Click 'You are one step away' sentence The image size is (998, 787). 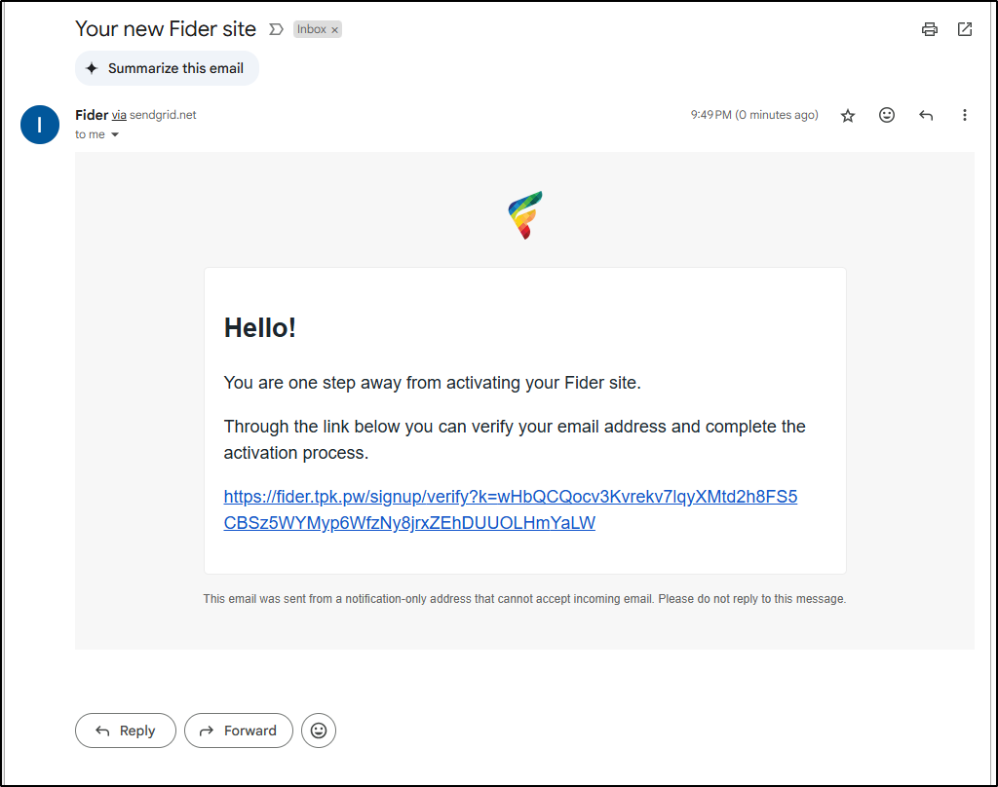coord(432,383)
